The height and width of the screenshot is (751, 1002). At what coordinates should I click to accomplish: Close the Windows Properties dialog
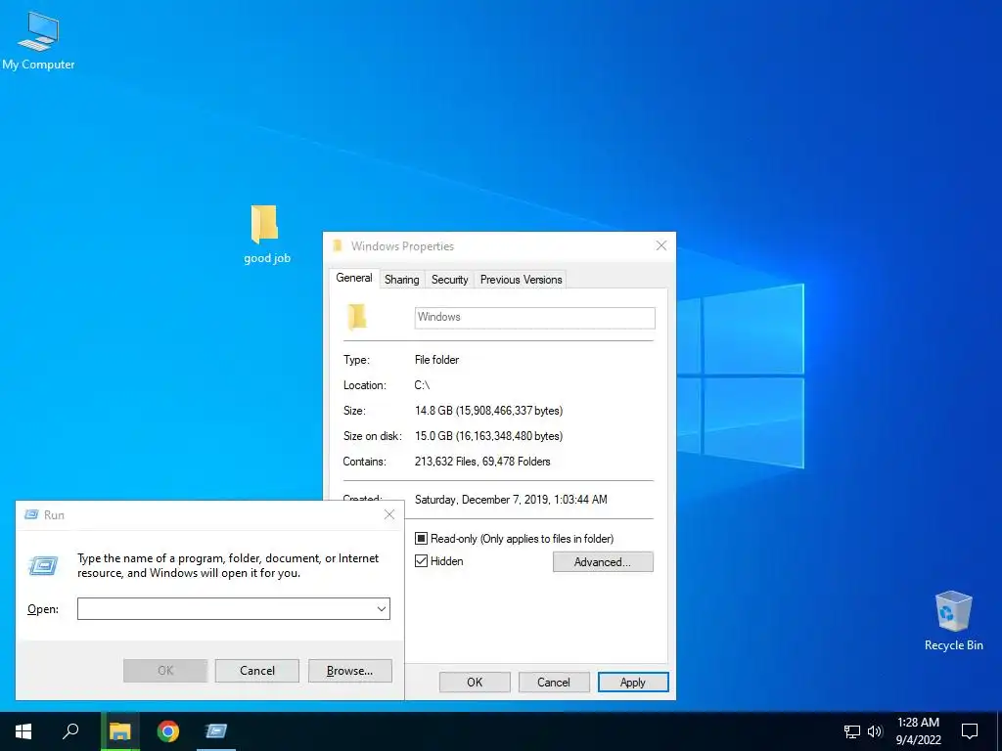tap(661, 245)
